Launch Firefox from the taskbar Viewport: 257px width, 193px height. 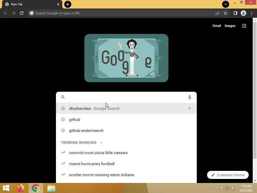20,188
